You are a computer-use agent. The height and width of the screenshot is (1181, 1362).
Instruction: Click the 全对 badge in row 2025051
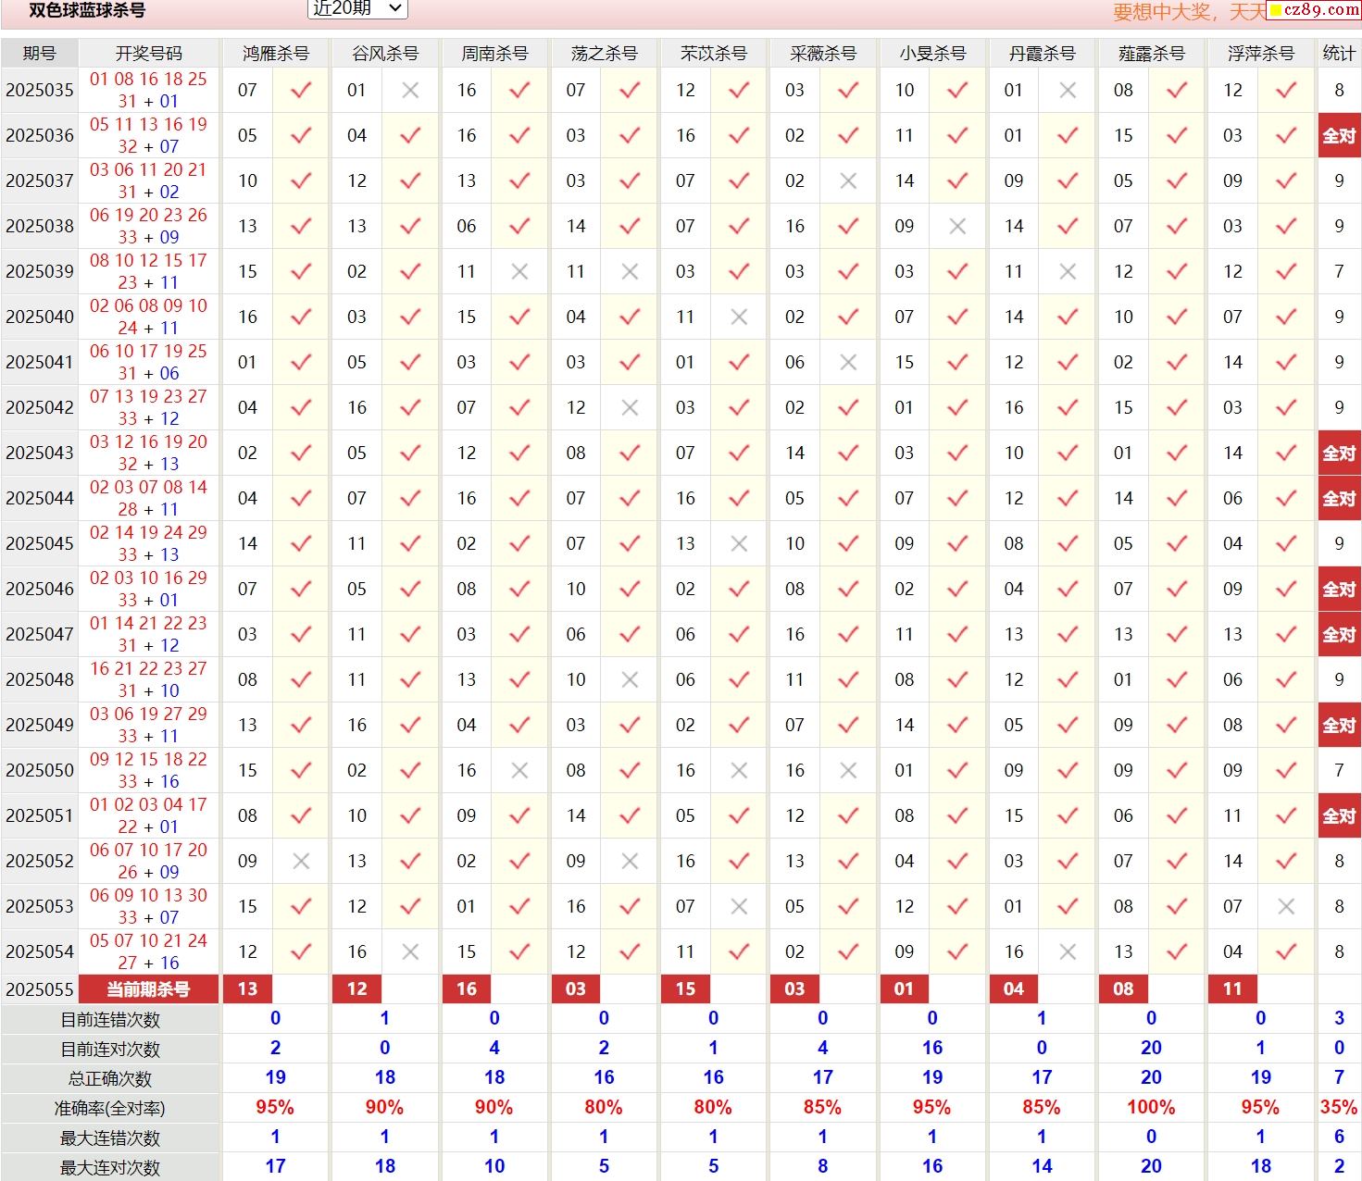point(1339,816)
